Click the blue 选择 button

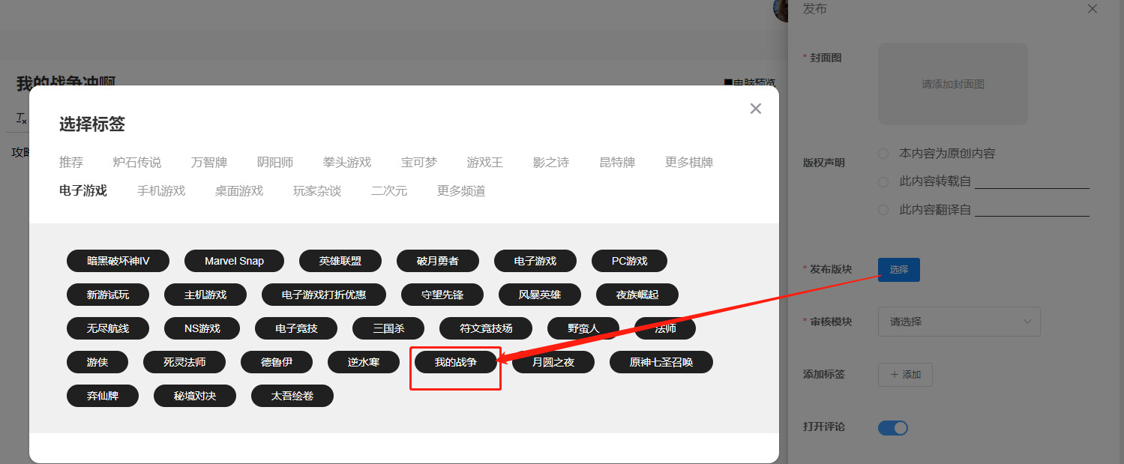click(x=898, y=270)
